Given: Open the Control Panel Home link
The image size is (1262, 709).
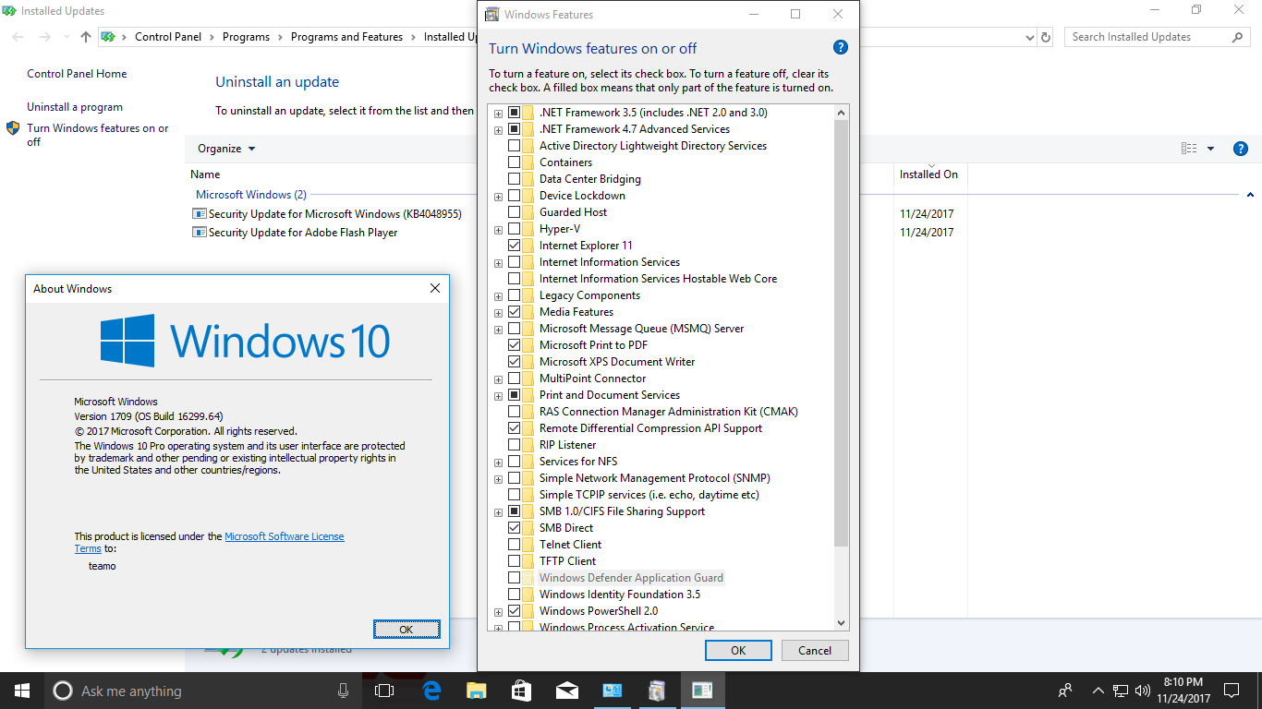Looking at the screenshot, I should coord(77,74).
